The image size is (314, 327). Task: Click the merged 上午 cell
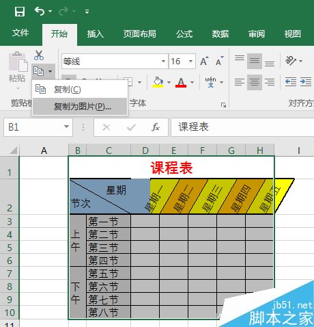tap(78, 241)
